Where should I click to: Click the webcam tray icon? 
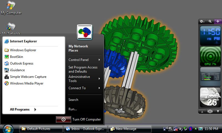point(181,129)
